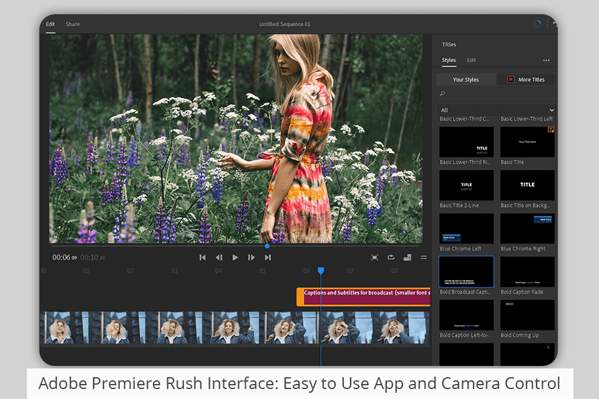The width and height of the screenshot is (599, 399).
Task: Click the More Titles button
Action: [526, 80]
